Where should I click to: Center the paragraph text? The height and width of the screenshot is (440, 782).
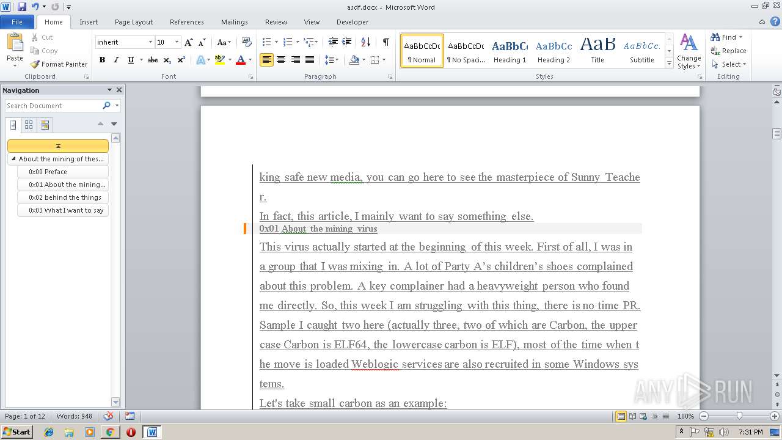click(281, 60)
